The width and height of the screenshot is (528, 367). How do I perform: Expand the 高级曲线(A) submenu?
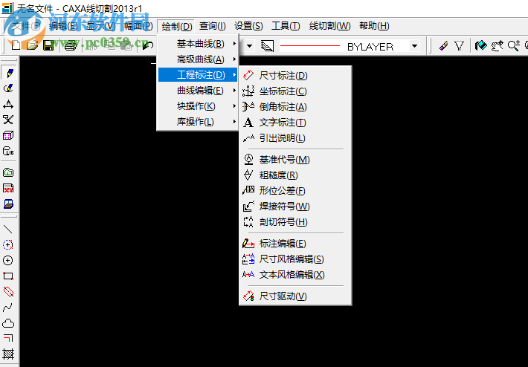[198, 59]
